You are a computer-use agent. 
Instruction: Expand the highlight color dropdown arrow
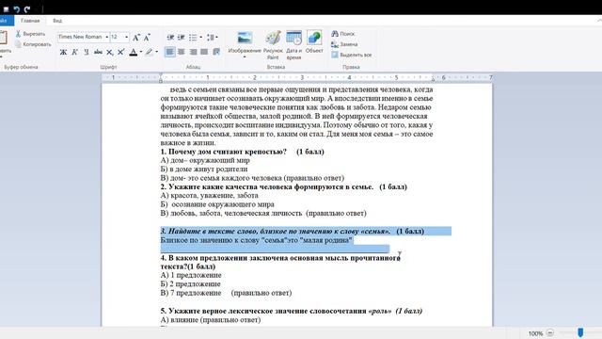pyautogui.click(x=157, y=52)
